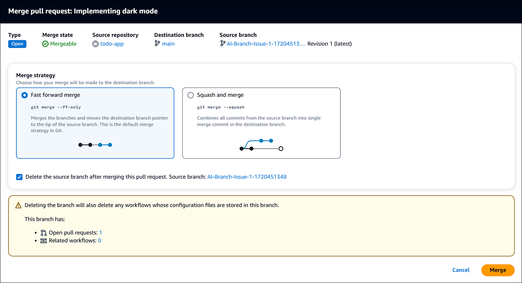Click the source branch icon in header

pos(223,44)
